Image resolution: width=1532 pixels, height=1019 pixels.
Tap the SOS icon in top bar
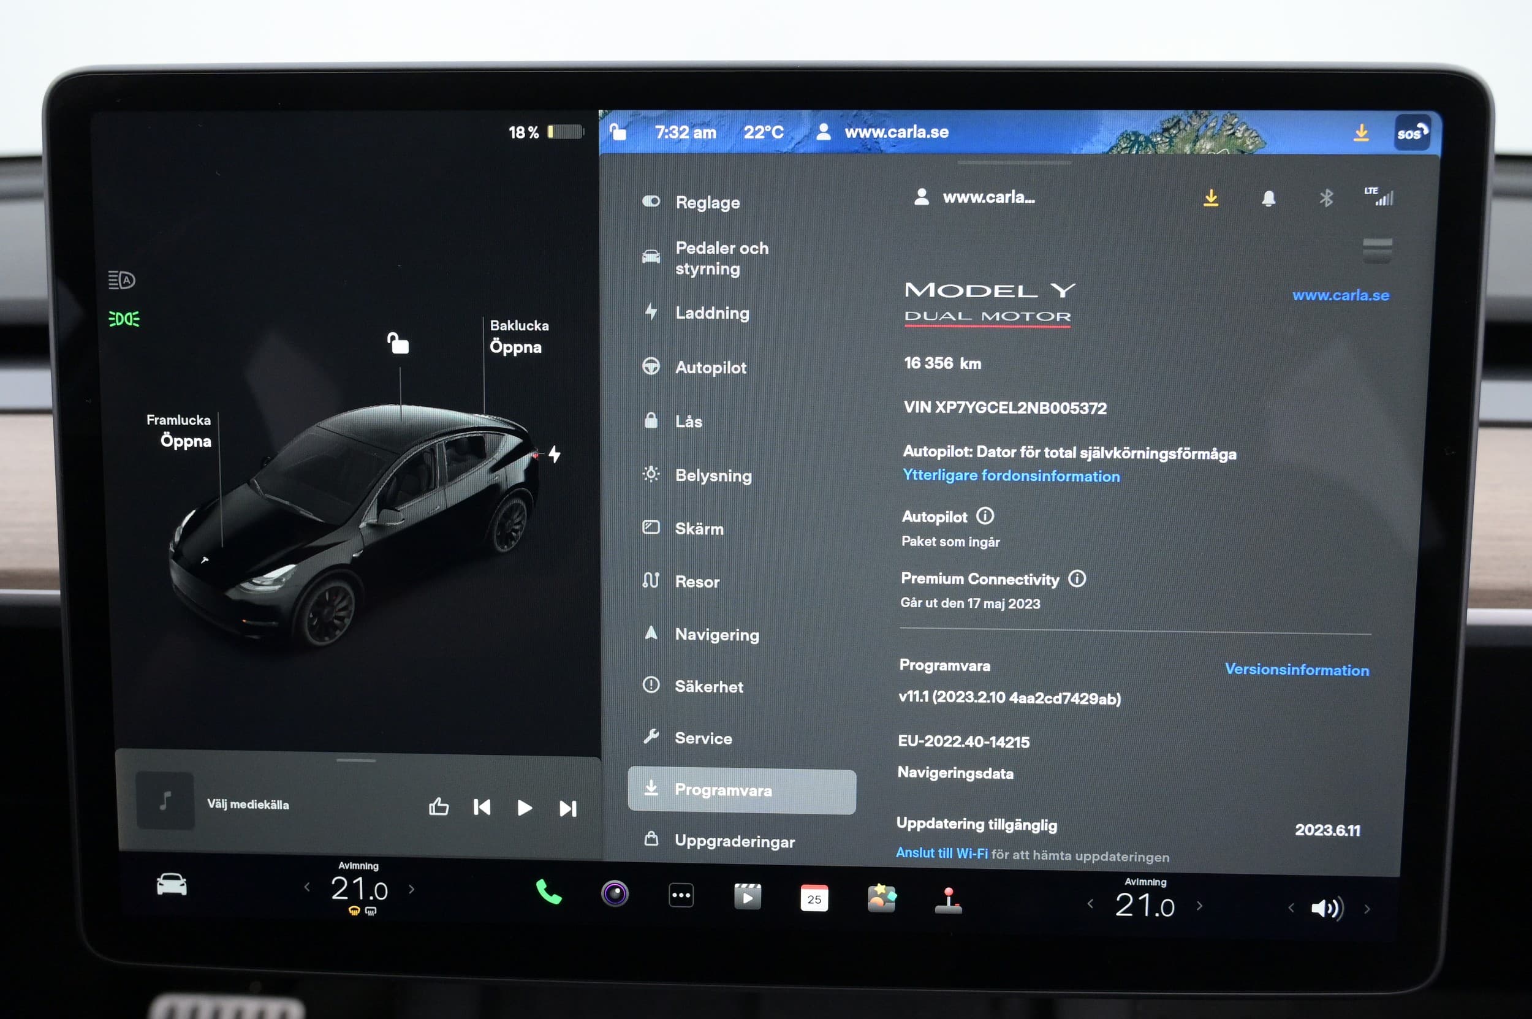[x=1413, y=132]
